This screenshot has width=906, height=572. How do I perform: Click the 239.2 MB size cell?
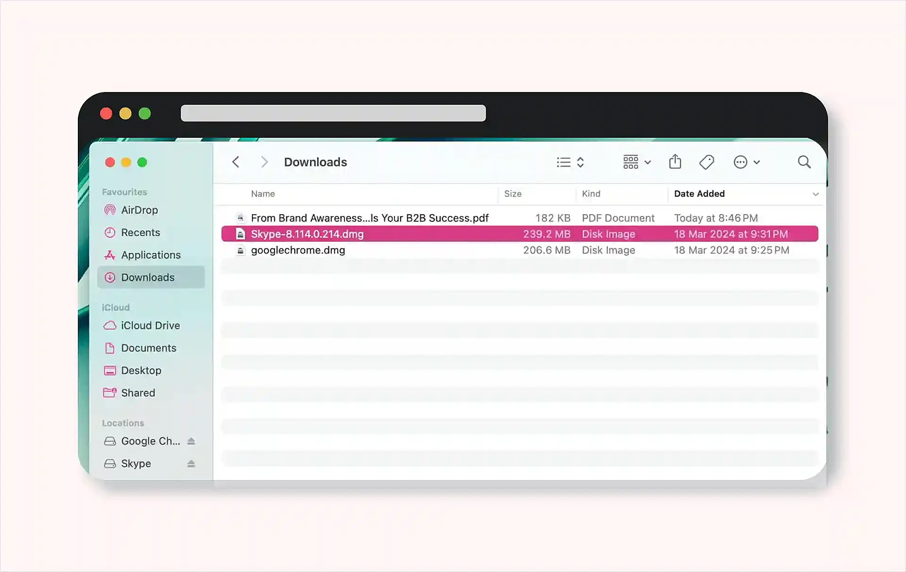click(x=546, y=234)
